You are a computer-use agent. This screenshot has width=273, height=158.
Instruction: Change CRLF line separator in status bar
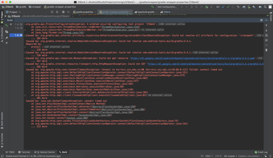(x=209, y=156)
